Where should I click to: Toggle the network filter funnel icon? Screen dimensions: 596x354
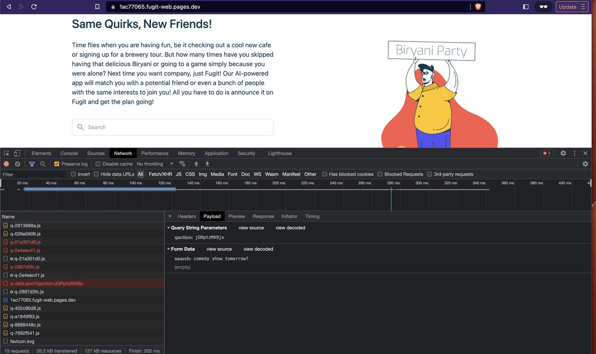coord(32,164)
